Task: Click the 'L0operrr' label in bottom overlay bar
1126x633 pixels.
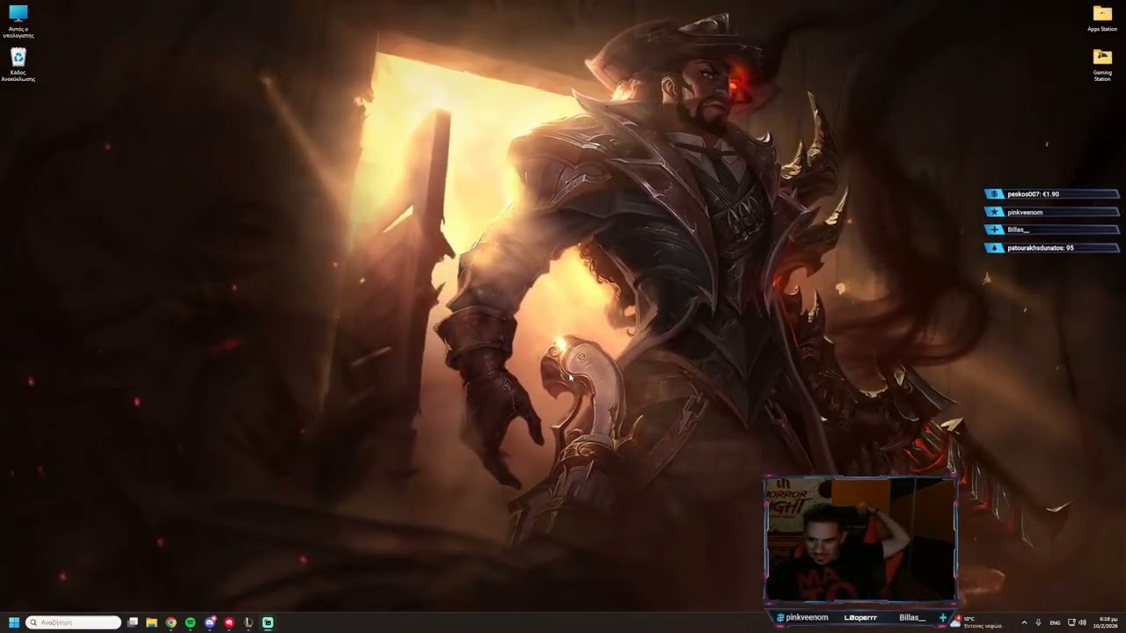Action: (860, 618)
